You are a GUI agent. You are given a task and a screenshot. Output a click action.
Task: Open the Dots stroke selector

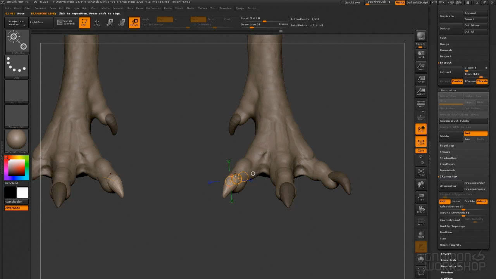(17, 67)
